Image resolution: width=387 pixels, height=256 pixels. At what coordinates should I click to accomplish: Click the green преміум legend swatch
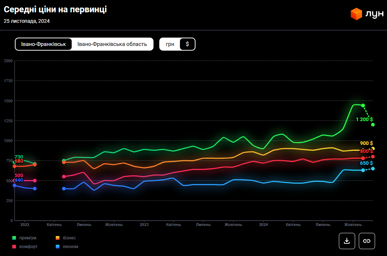click(14, 238)
